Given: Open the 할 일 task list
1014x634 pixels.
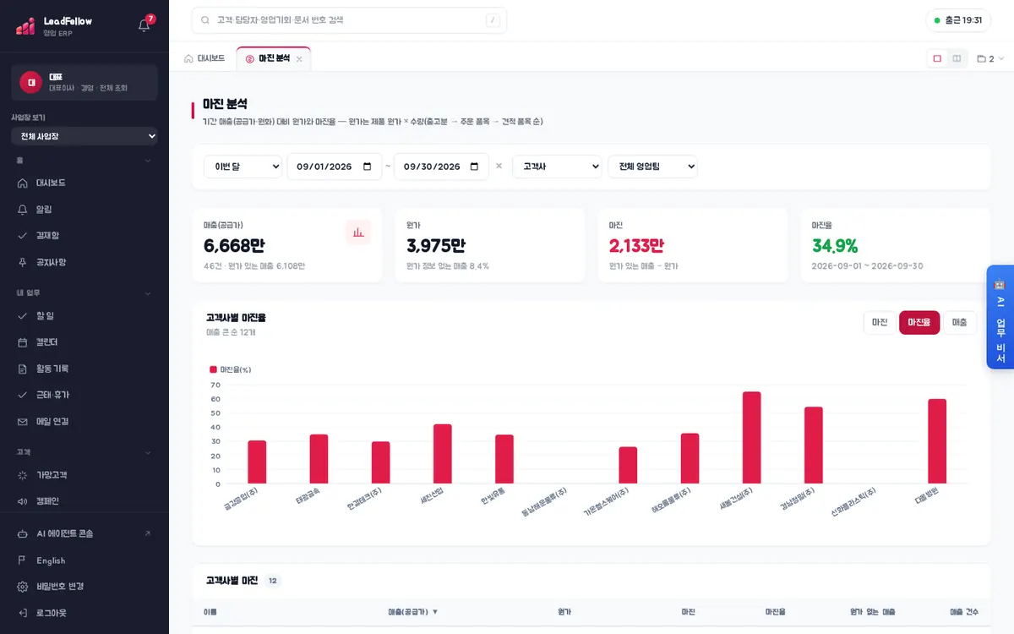Looking at the screenshot, I should click(84, 315).
